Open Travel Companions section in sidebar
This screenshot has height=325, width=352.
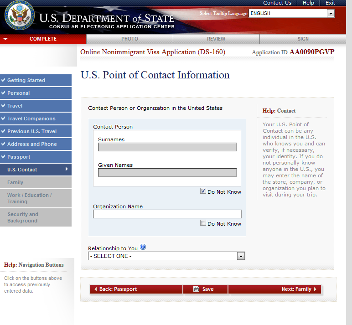point(36,119)
